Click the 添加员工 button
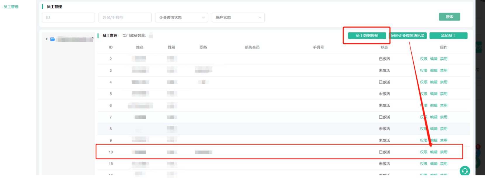The width and height of the screenshot is (485, 178). 448,36
